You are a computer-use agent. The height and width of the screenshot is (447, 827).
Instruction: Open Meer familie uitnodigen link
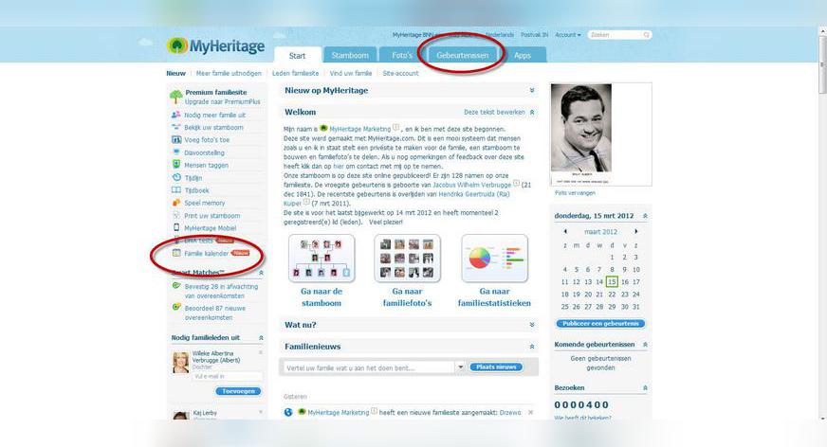[x=229, y=73]
